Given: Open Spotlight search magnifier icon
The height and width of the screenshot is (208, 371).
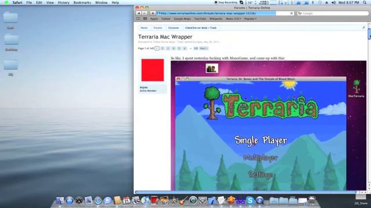Looking at the screenshot, I should click(365, 2).
